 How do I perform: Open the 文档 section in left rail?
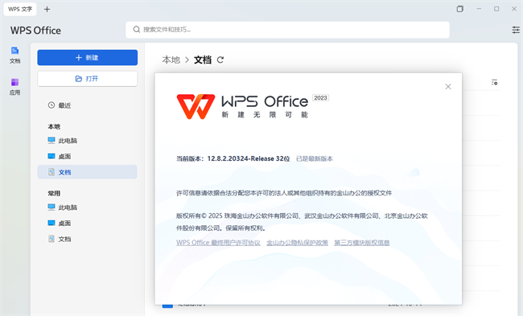point(14,55)
